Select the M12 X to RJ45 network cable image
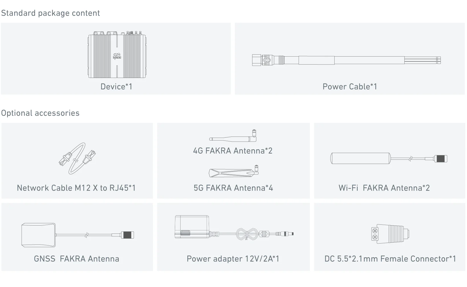Viewport: 467px width, 287px height. pos(77,158)
